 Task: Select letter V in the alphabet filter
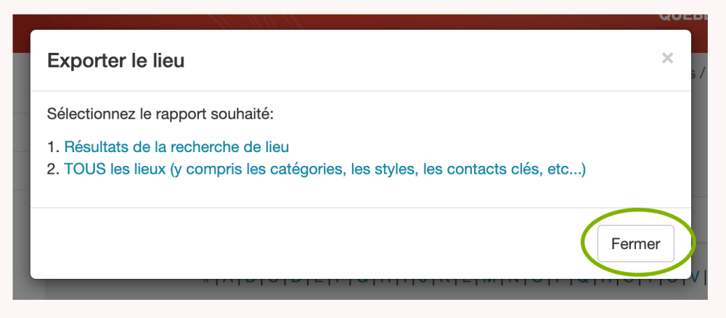pos(694,277)
